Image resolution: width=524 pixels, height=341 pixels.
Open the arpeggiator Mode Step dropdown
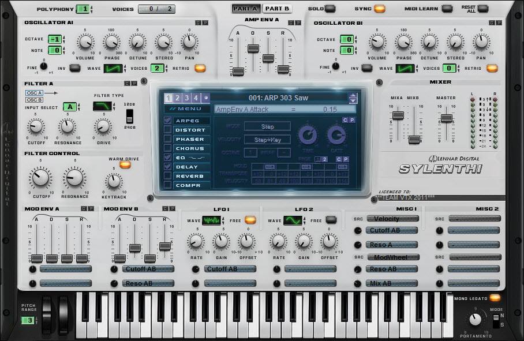[x=267, y=126]
